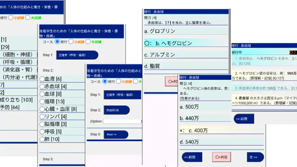Open review item 3 赤血球の寿命は約120日

click(264, 88)
